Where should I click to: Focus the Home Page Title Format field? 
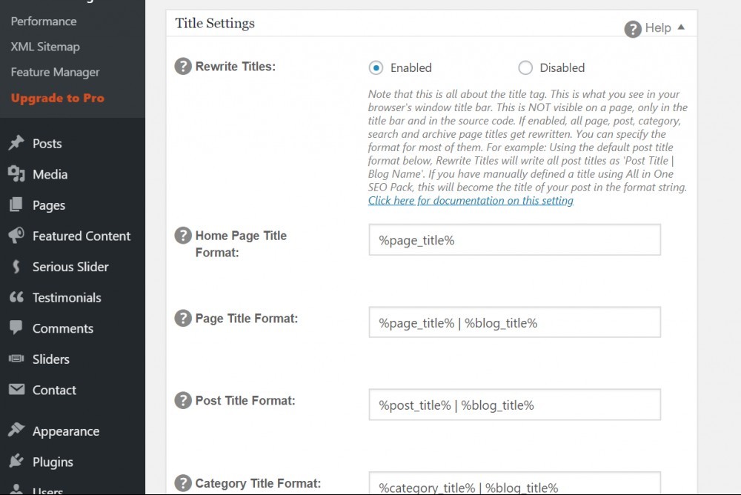[x=515, y=239]
